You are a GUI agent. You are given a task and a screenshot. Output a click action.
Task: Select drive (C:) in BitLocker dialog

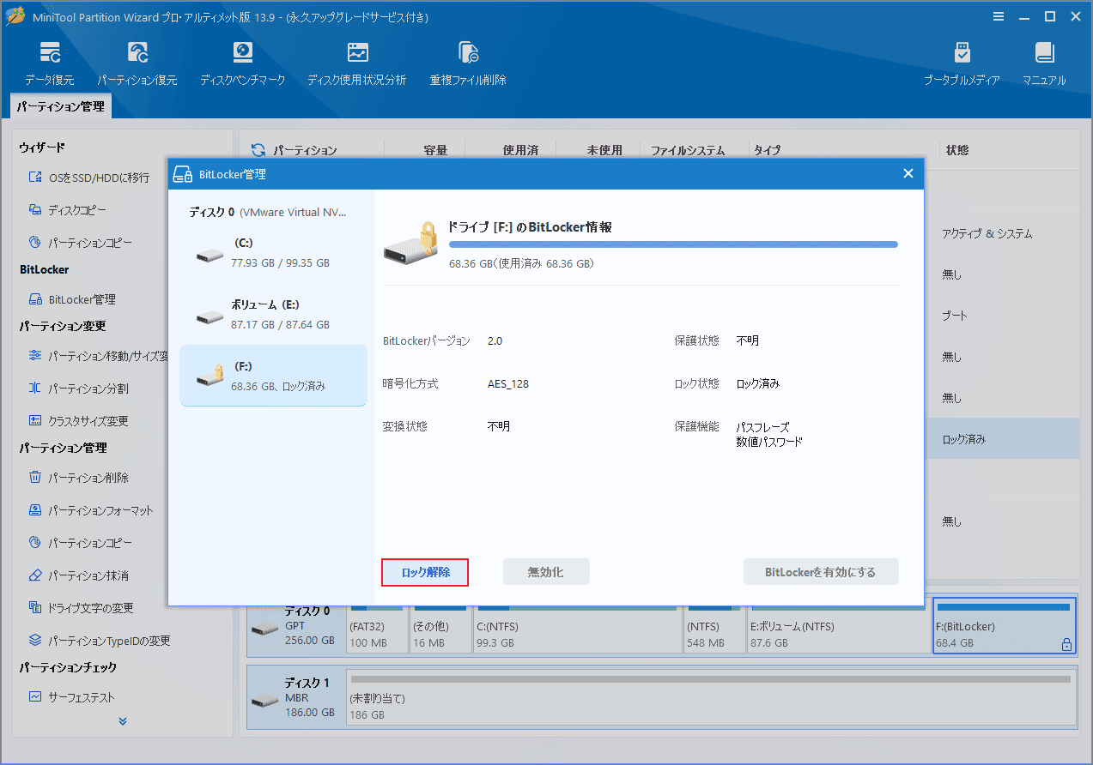(273, 253)
